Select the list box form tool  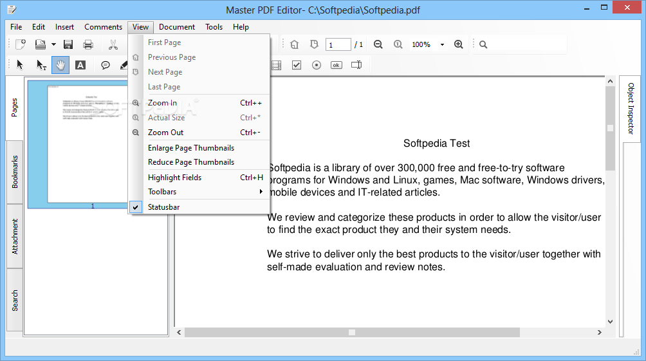(x=277, y=65)
